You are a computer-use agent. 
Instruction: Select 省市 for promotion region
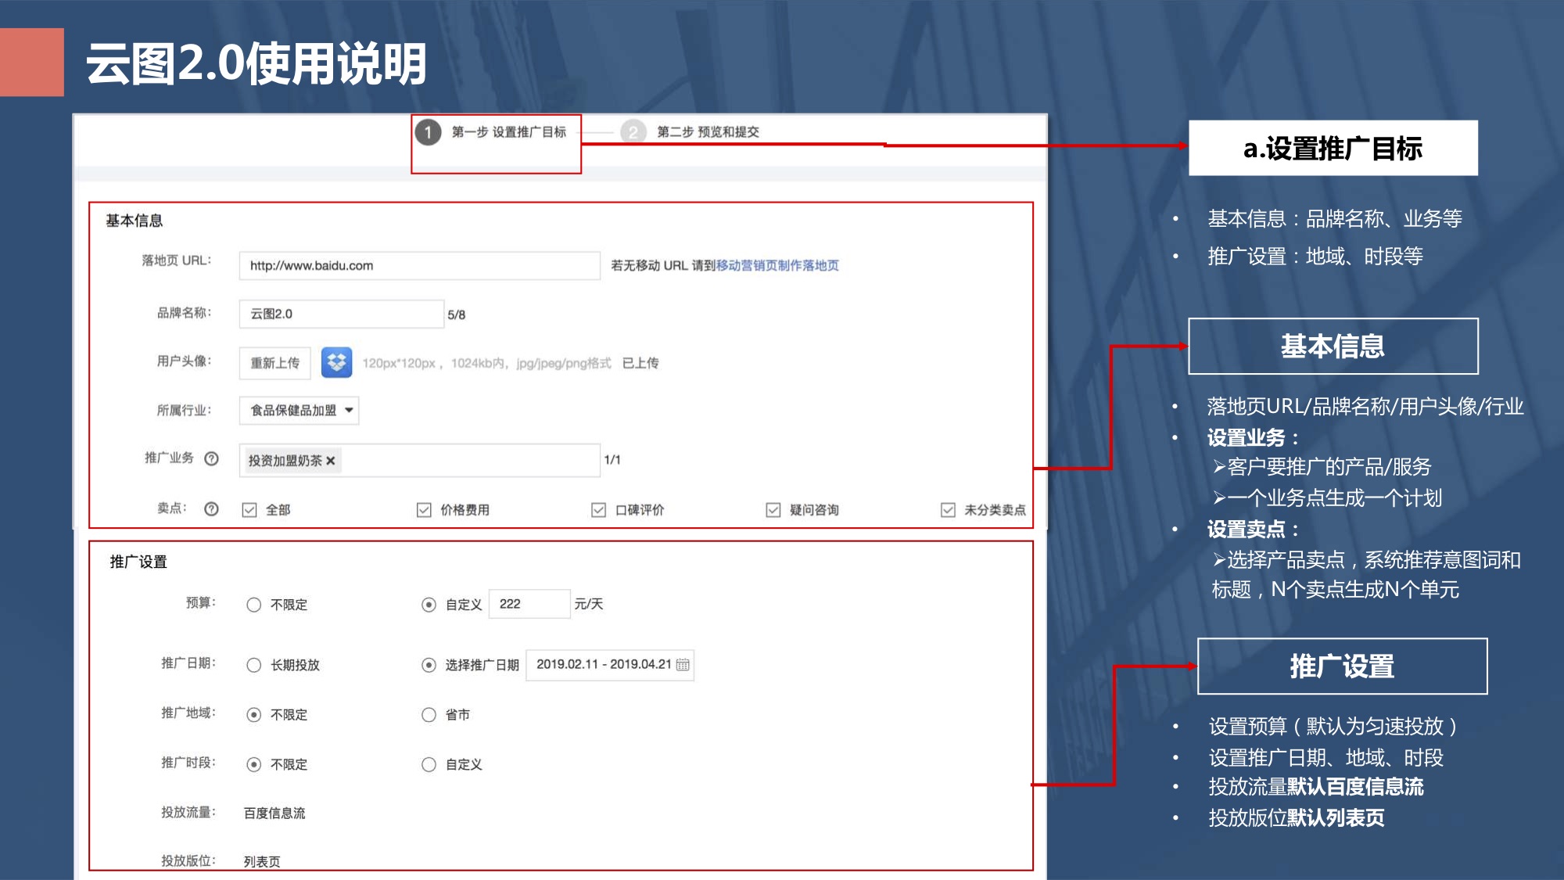point(429,715)
